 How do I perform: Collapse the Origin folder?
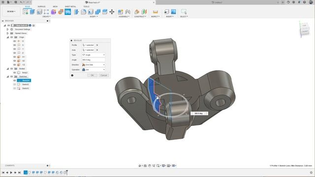click(x=8, y=37)
